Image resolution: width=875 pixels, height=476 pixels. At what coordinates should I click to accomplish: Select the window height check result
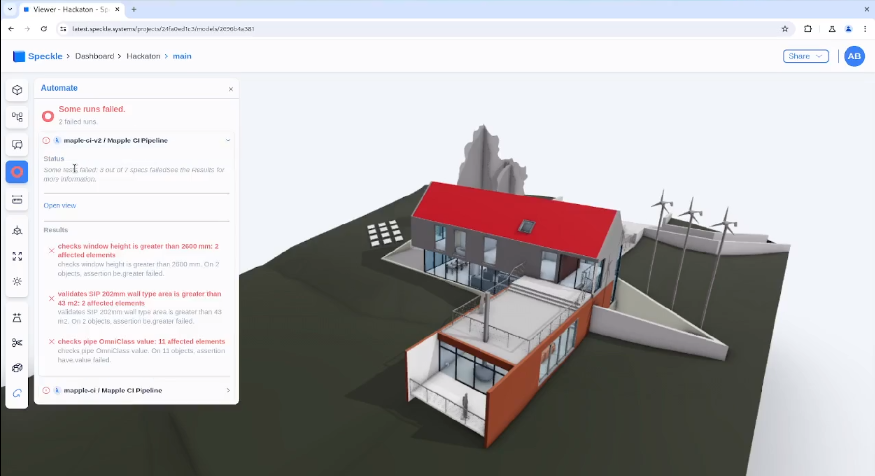tap(137, 259)
